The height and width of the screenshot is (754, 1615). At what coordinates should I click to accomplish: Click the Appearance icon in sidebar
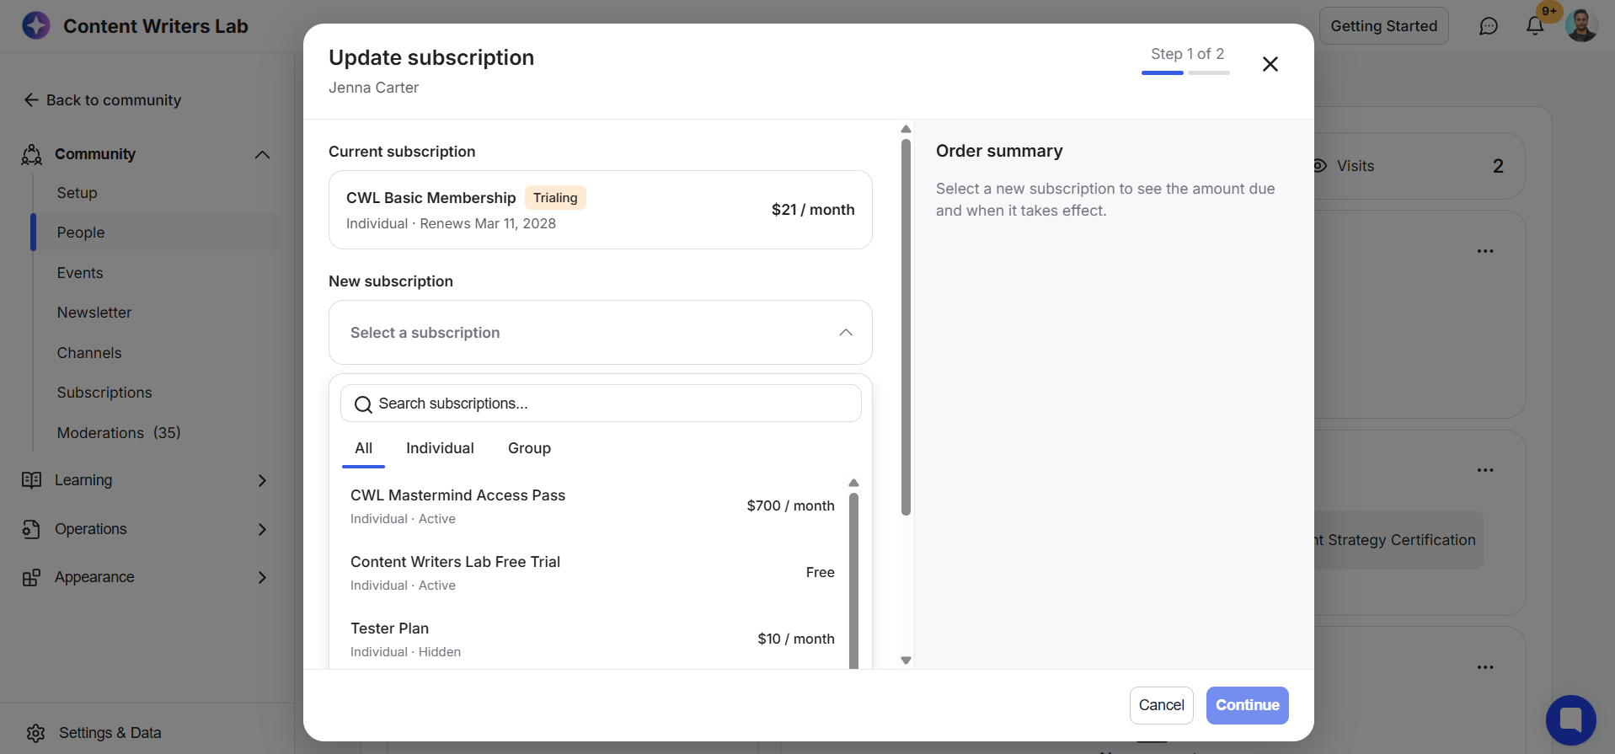click(x=32, y=577)
